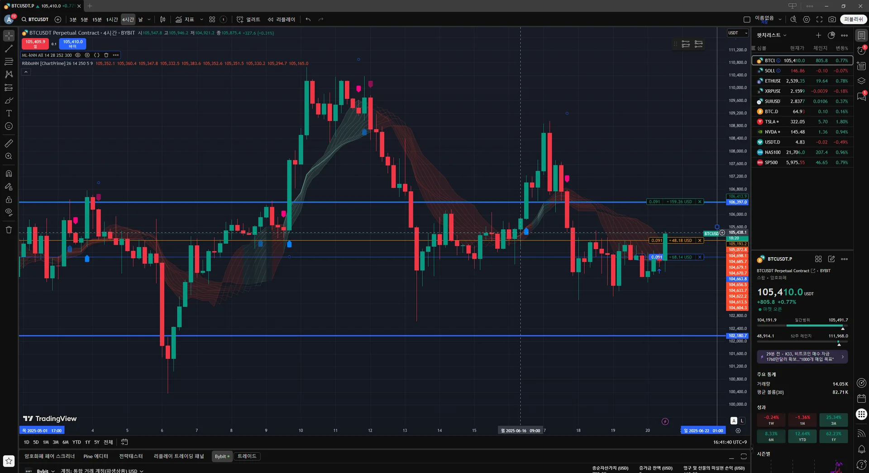Select the brush drawing tool

pyautogui.click(x=9, y=100)
